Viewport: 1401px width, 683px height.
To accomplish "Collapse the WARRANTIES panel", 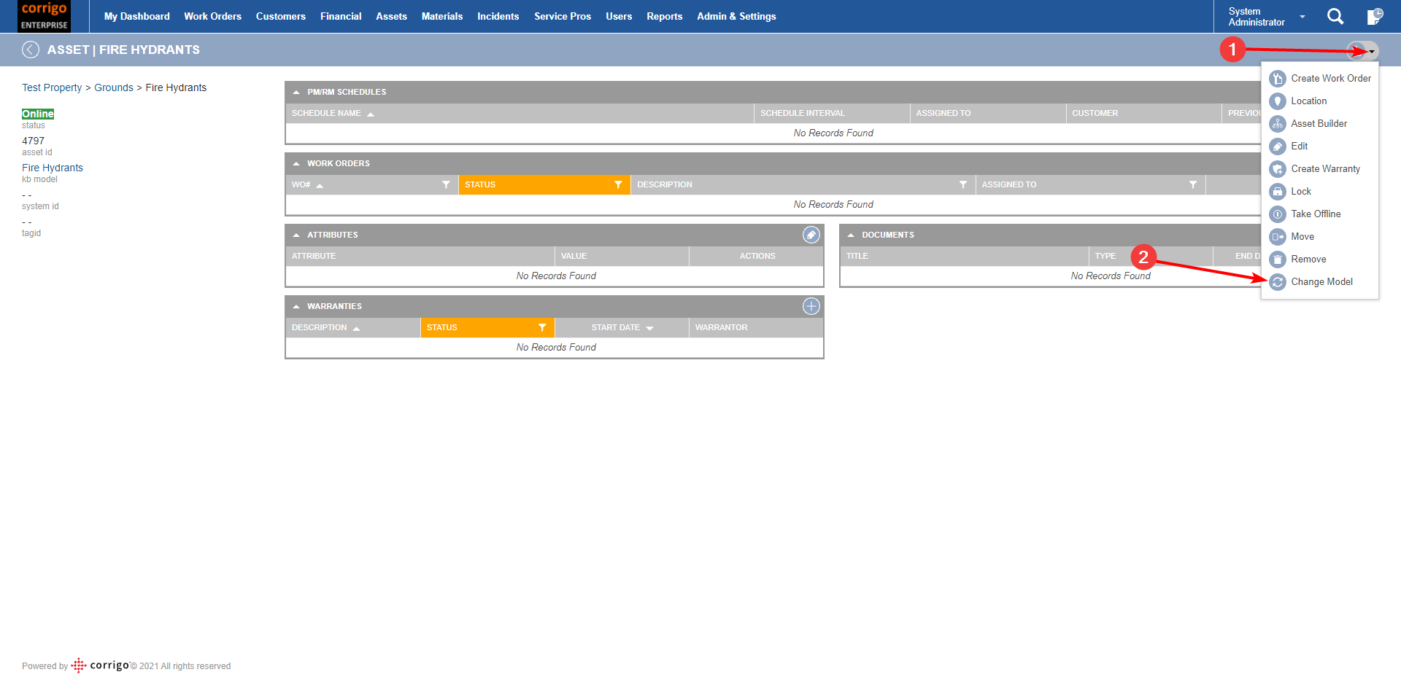I will tap(296, 306).
